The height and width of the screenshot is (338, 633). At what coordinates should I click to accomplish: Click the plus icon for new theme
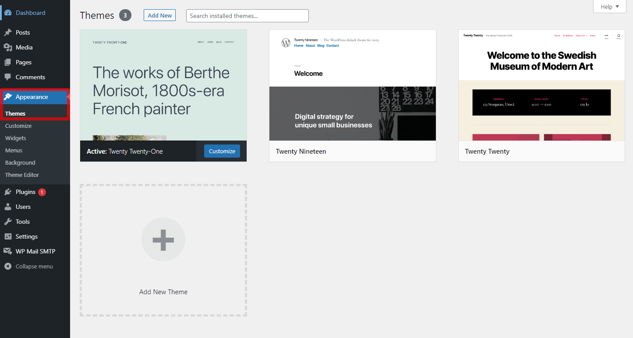coord(163,239)
